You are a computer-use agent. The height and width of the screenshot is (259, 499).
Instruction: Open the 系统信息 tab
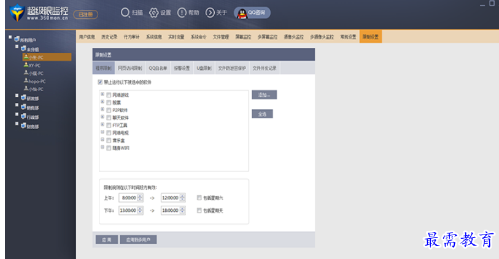coord(153,37)
